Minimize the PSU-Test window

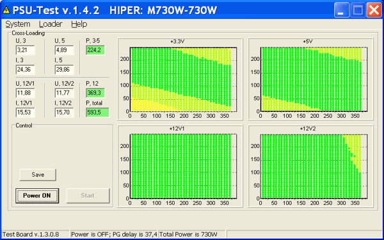[x=342, y=10]
